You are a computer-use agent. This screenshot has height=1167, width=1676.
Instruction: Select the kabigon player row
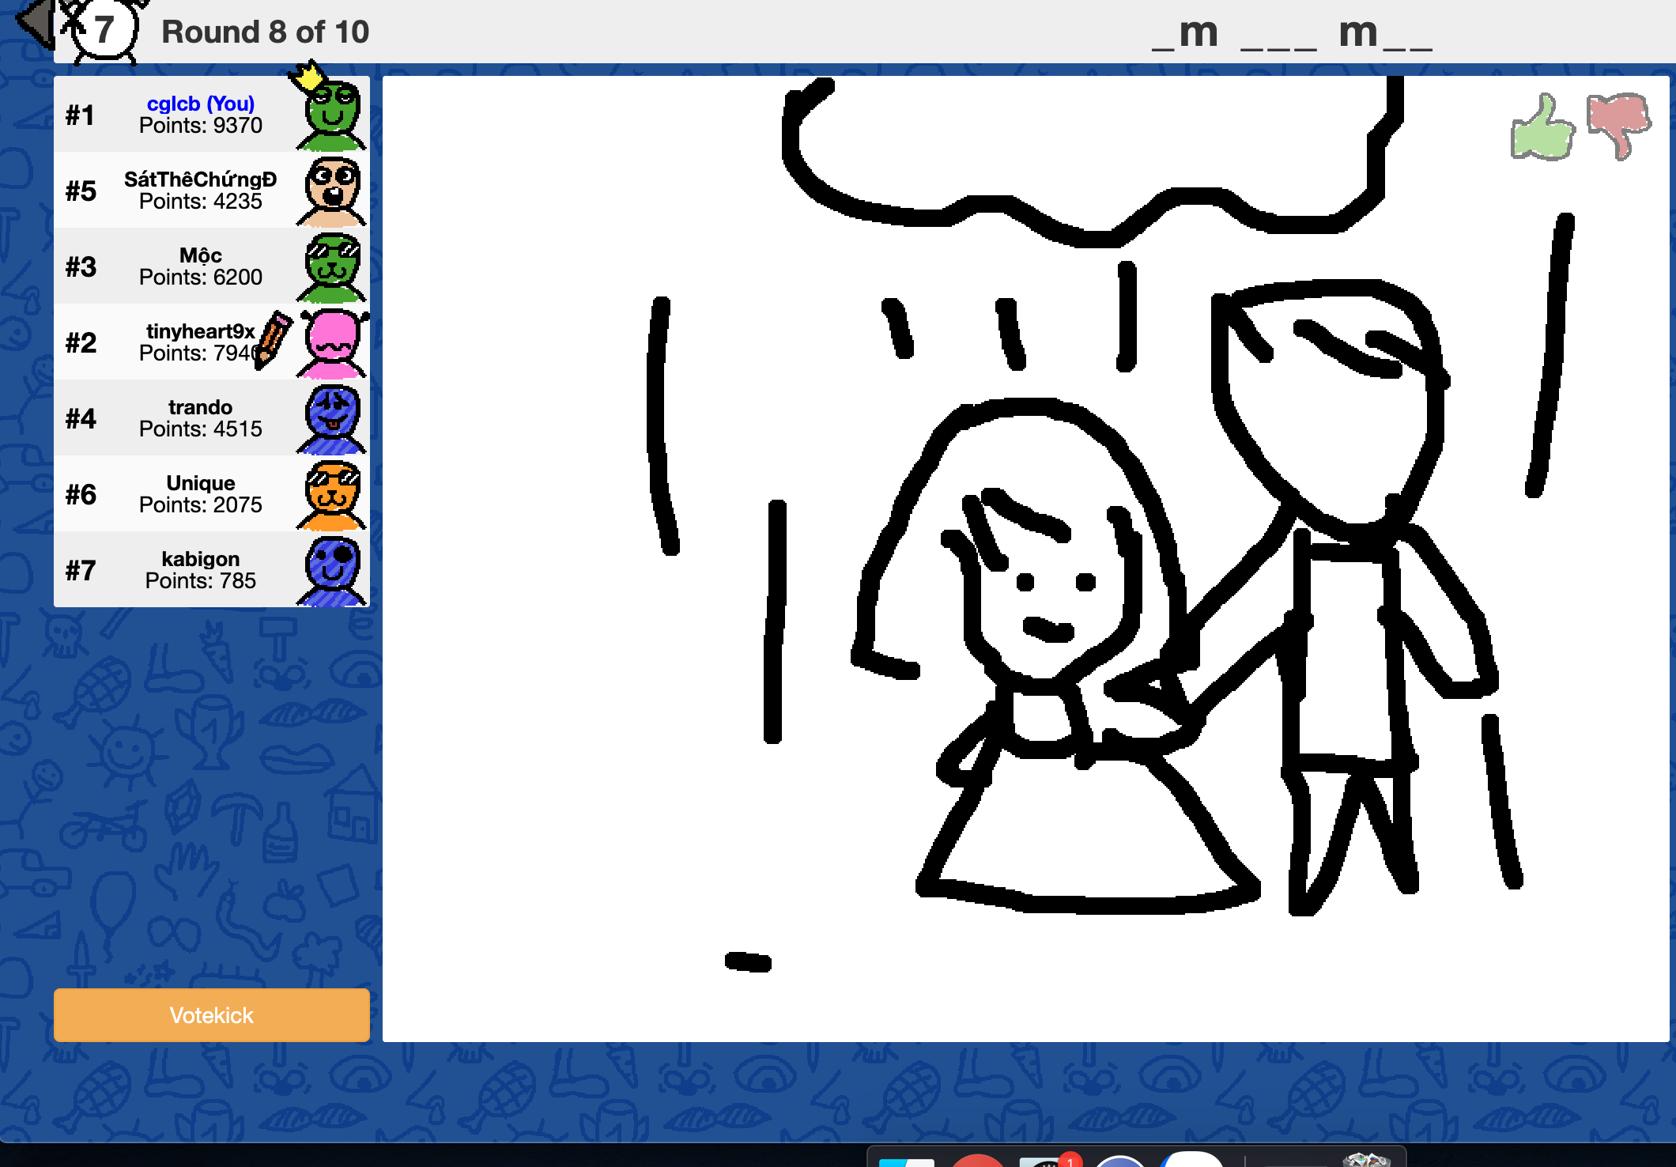pos(201,569)
